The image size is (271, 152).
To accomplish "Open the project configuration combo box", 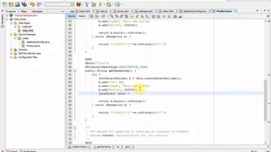I will coord(60,4).
